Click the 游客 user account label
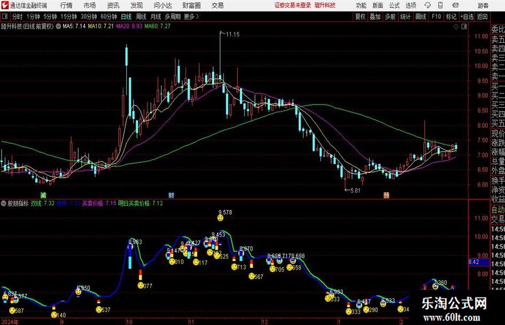 click(483, 5)
